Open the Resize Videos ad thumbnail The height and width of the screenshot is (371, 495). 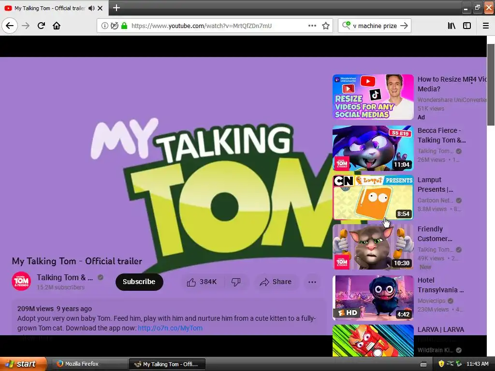click(373, 97)
